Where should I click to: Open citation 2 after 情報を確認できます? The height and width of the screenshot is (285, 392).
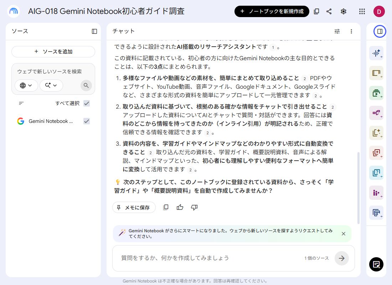point(207,133)
